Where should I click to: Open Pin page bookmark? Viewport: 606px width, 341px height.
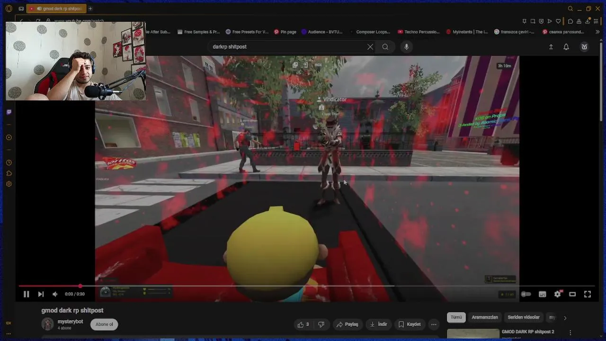[285, 32]
